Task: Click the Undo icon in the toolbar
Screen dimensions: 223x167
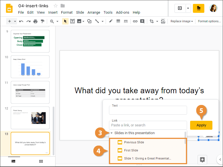Action: pyautogui.click(x=21, y=21)
